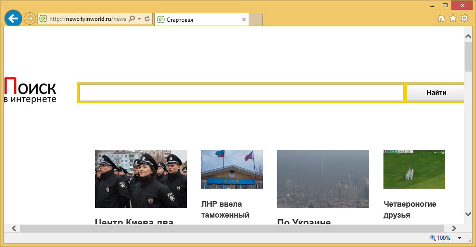Click the zoom magnifier icon in status bar
476x247 pixels.
[432, 238]
